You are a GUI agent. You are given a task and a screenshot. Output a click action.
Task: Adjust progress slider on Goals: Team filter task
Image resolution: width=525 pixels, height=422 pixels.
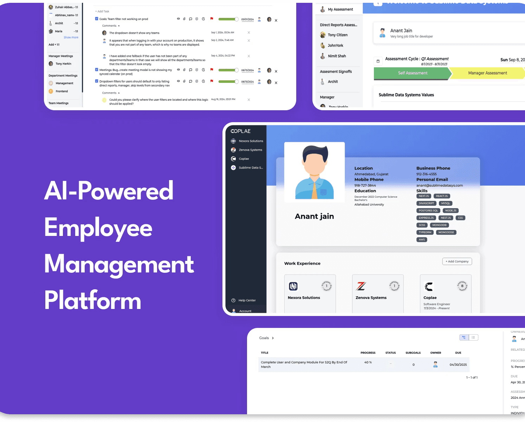click(x=228, y=19)
